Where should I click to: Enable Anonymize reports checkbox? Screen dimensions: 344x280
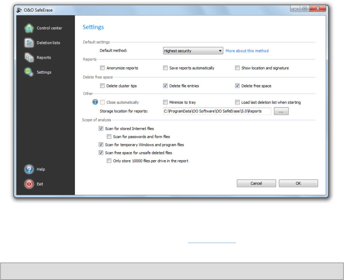pos(102,68)
